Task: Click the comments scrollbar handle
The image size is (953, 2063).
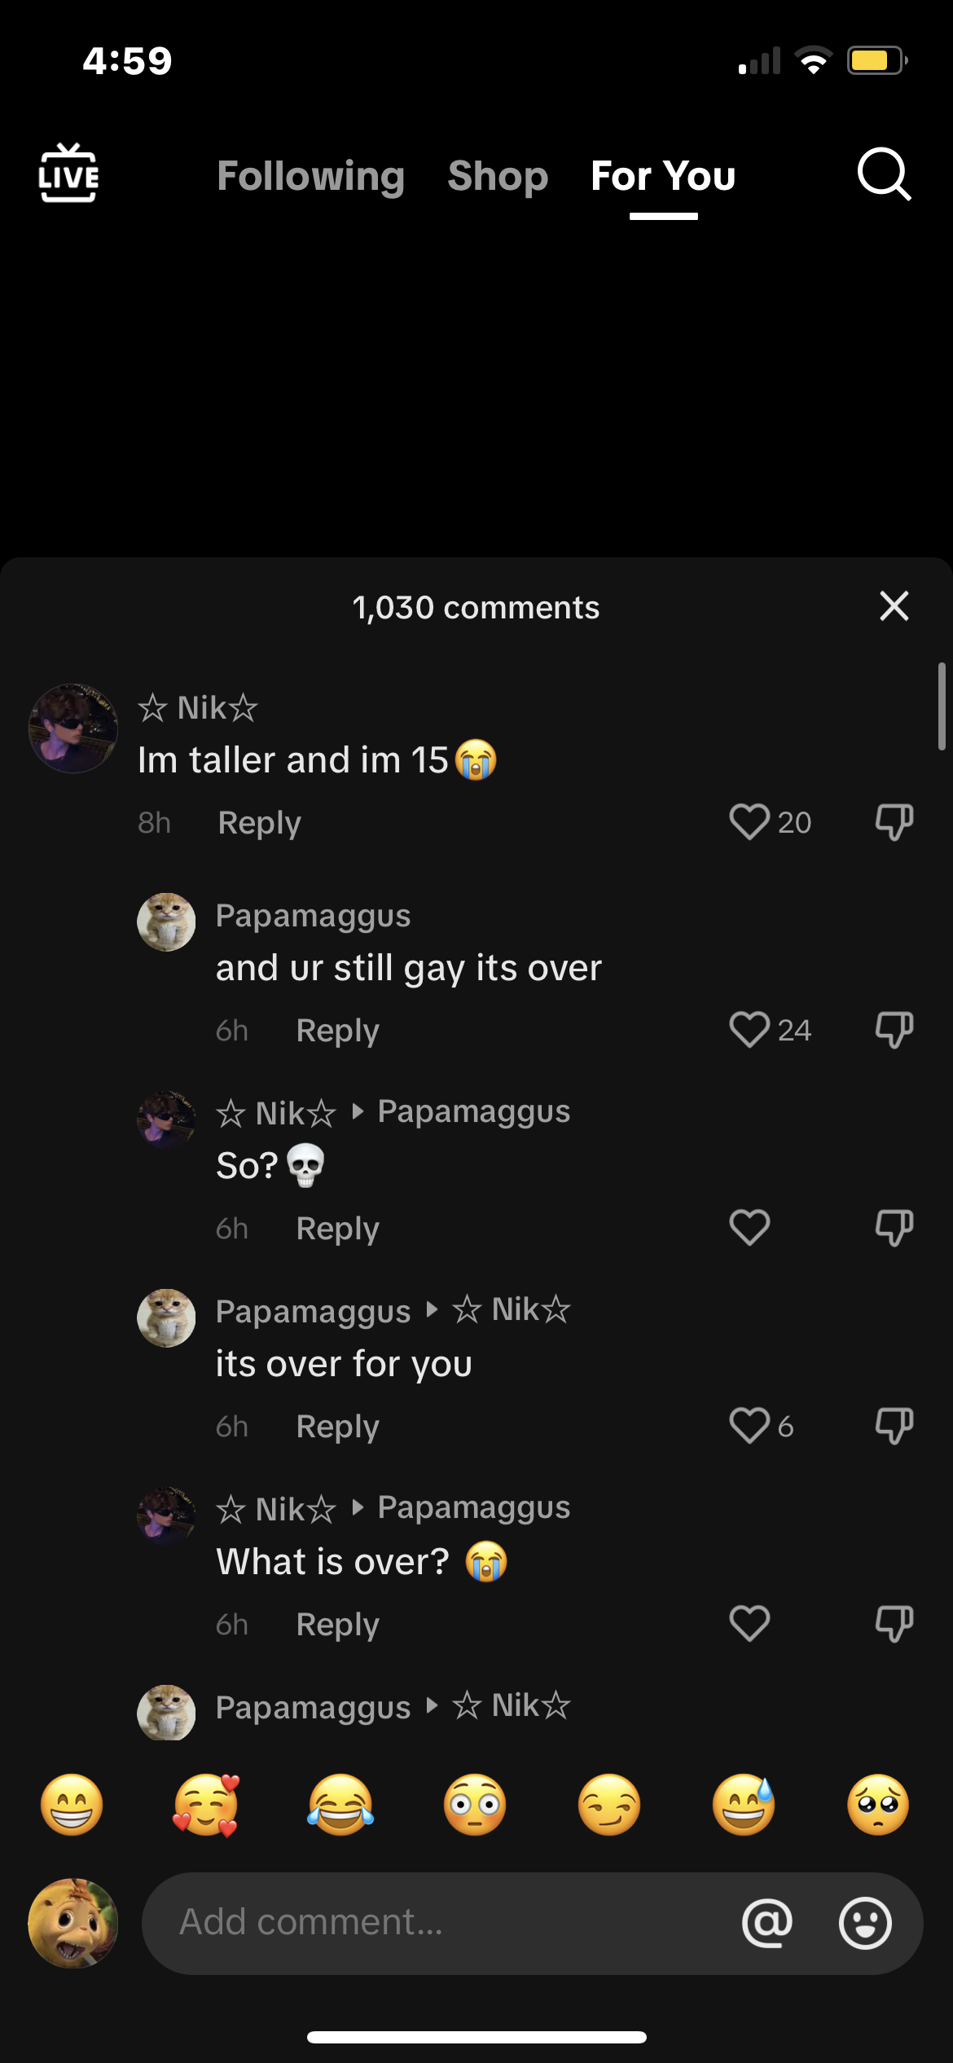Action: click(942, 706)
